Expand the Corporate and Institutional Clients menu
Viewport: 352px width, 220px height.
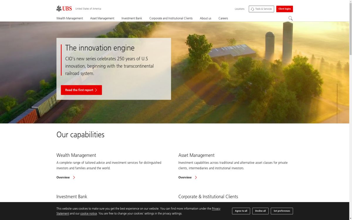click(x=171, y=18)
